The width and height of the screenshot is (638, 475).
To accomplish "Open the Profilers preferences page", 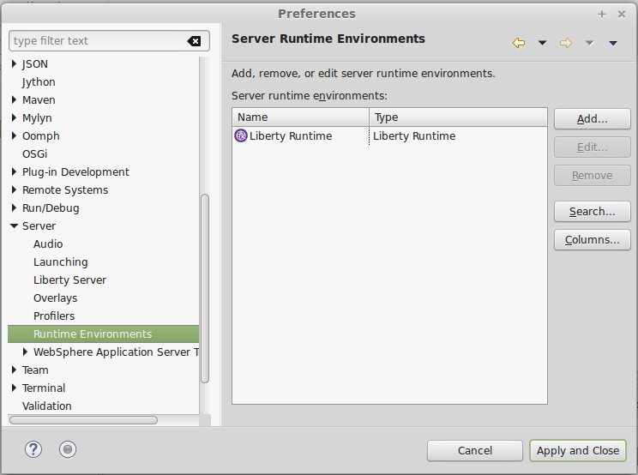I will click(x=54, y=316).
